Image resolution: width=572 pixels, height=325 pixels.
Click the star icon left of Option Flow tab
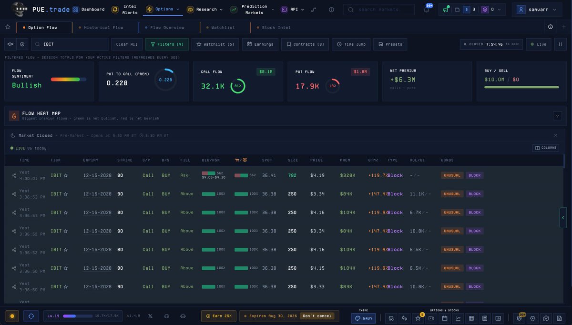8,27
